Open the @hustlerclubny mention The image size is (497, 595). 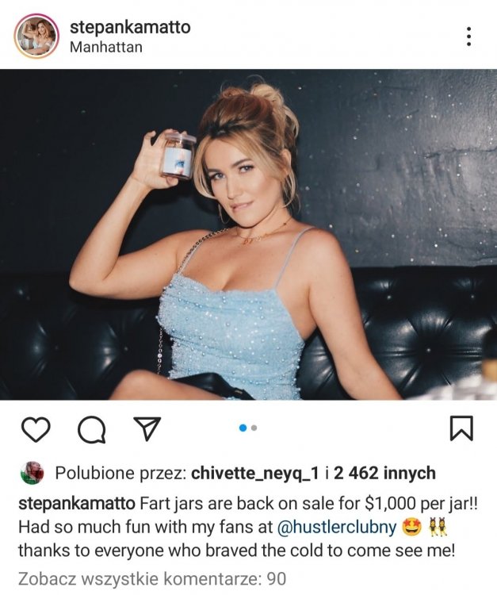click(337, 527)
